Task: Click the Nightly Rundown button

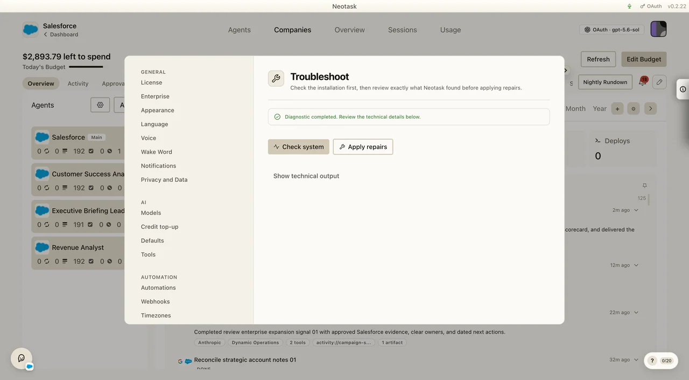Action: pos(605,82)
